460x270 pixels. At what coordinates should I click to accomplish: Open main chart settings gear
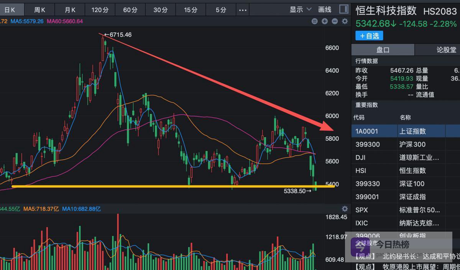point(345,21)
